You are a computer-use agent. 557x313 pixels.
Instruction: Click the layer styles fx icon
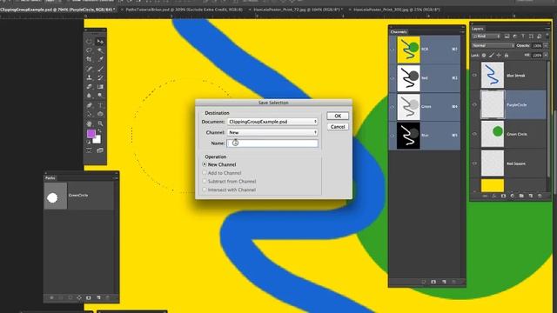[494, 196]
